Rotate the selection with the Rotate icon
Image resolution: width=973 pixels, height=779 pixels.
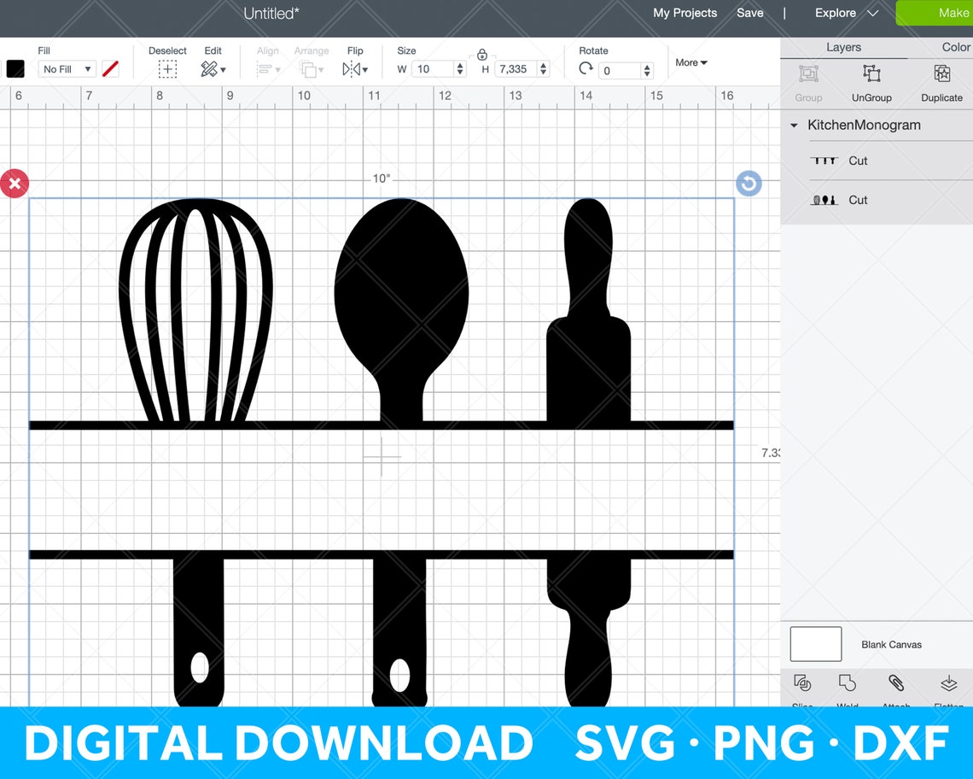[x=586, y=68]
